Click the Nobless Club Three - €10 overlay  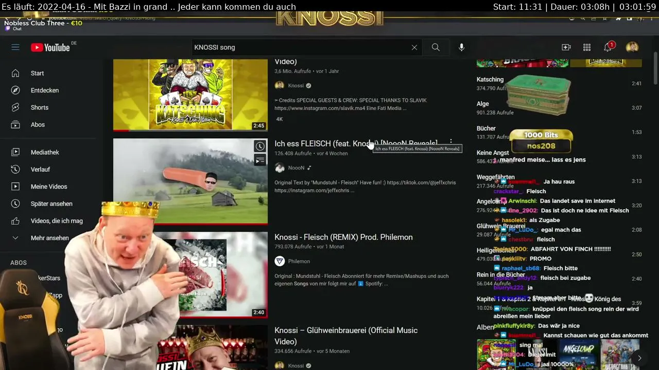pos(43,23)
